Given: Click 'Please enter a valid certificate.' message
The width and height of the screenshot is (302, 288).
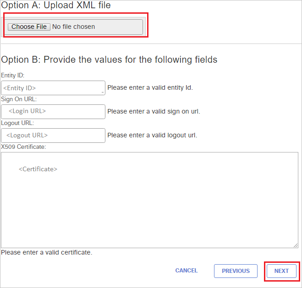Looking at the screenshot, I should (x=47, y=252).
